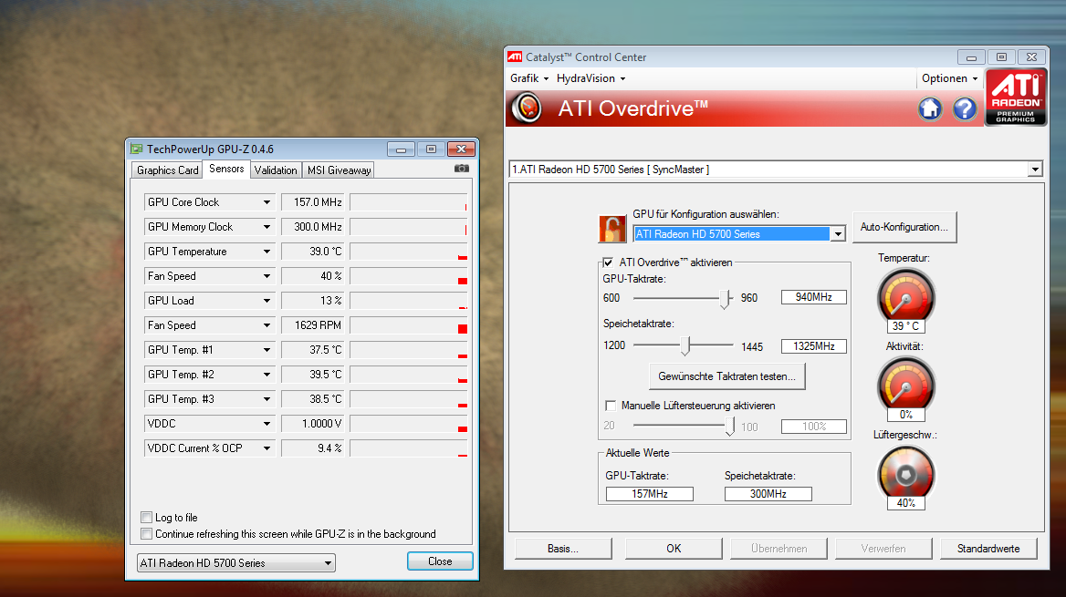Open the VDDC sensor dropdown

click(266, 424)
